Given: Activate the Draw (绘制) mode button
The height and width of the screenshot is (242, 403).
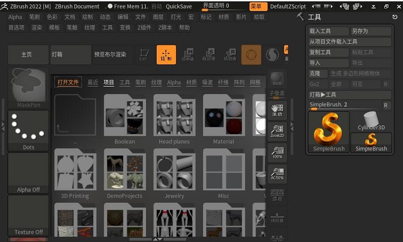Looking at the screenshot, I should tap(166, 54).
